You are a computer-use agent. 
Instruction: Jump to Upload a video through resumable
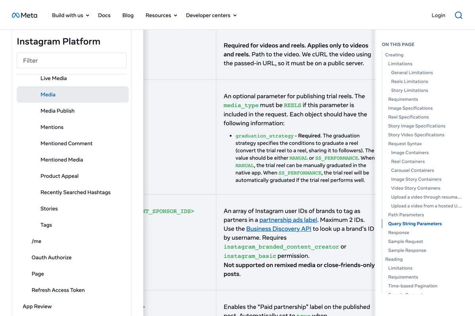pyautogui.click(x=426, y=197)
